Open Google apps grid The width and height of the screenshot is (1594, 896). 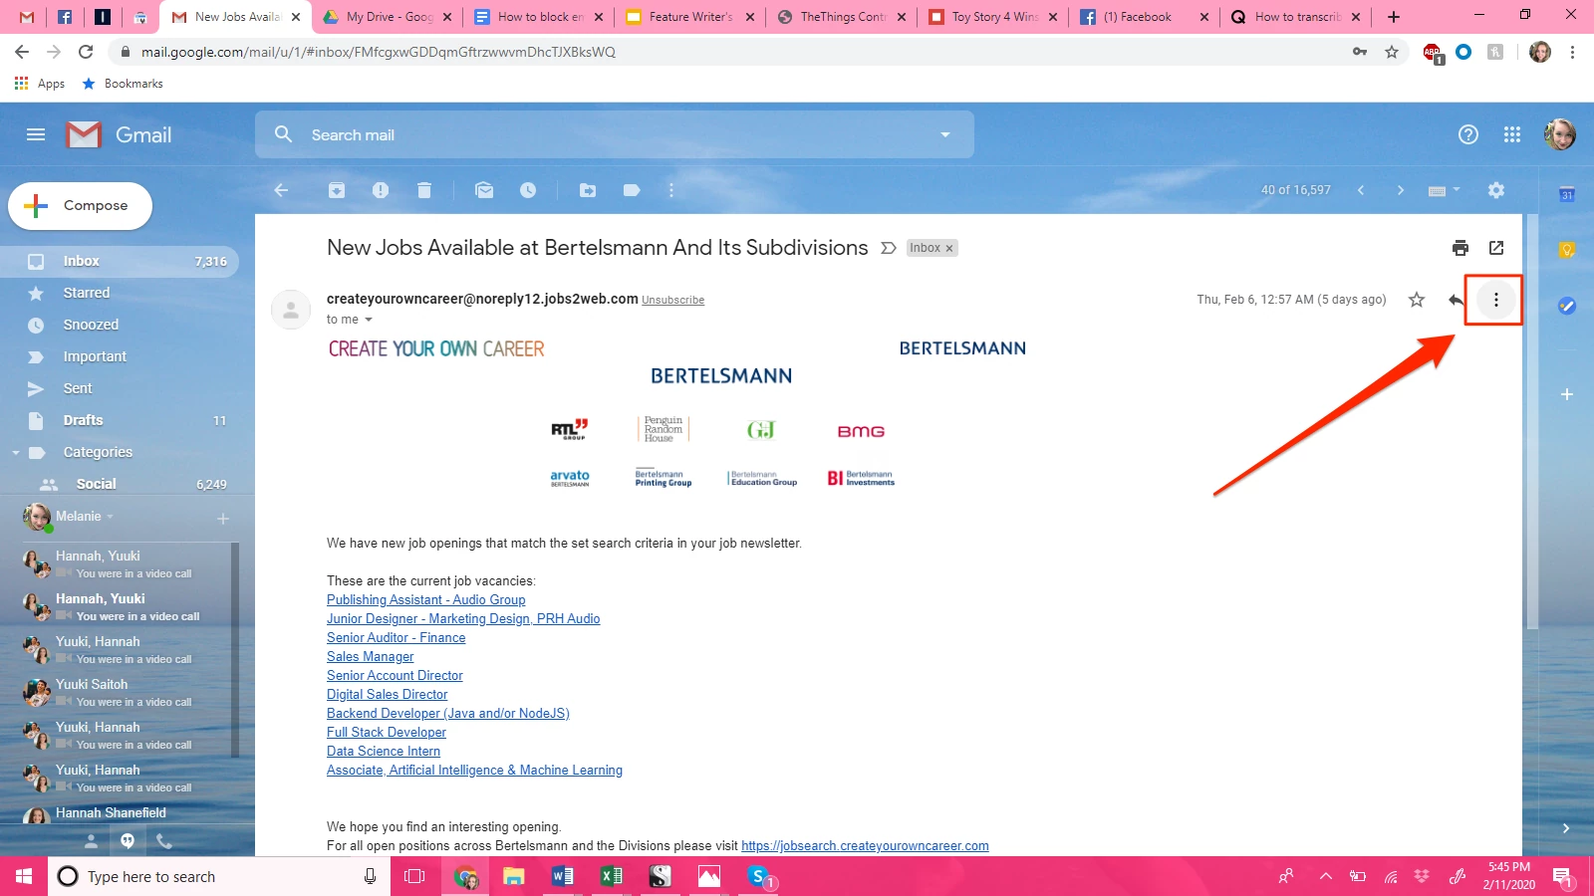[x=1512, y=134]
